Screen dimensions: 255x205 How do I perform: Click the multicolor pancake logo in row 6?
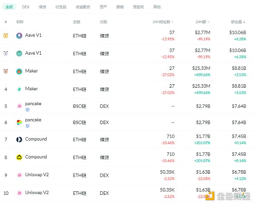click(x=19, y=123)
